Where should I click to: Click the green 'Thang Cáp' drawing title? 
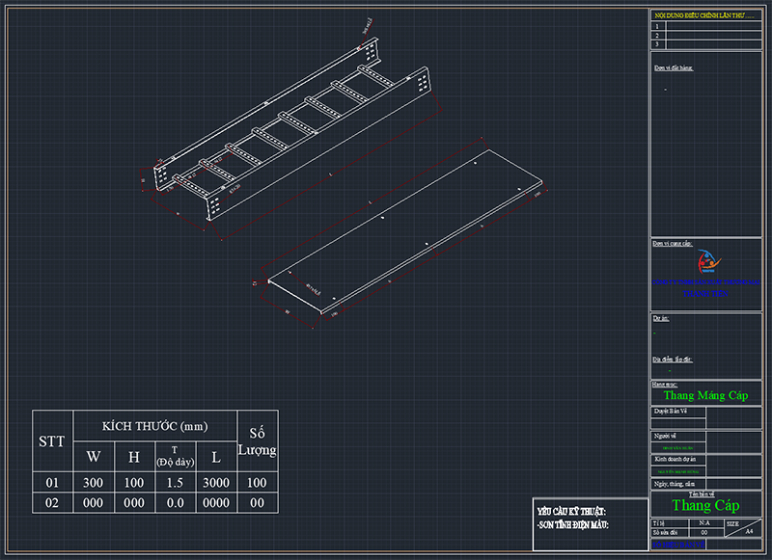click(x=704, y=506)
